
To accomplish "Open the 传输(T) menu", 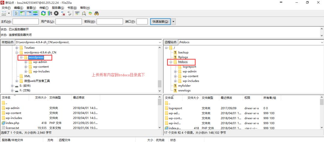I will (x=44, y=8).
